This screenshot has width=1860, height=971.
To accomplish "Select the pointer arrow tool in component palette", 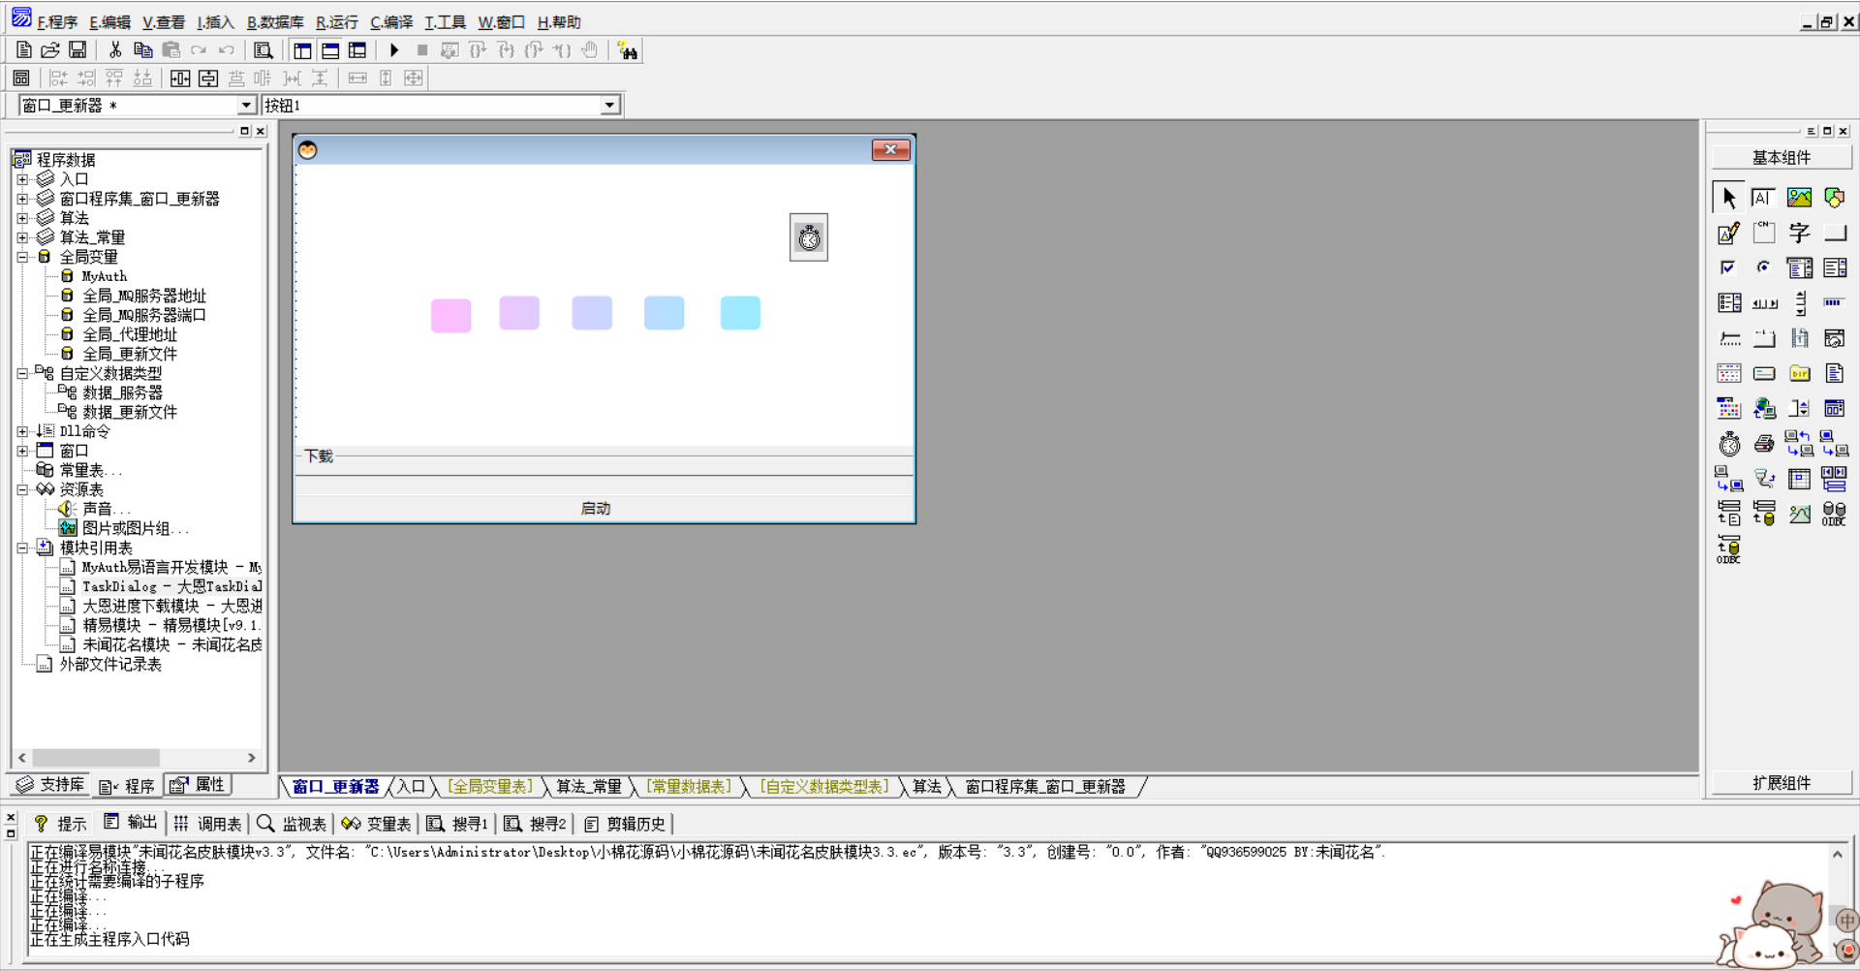I will click(x=1729, y=198).
